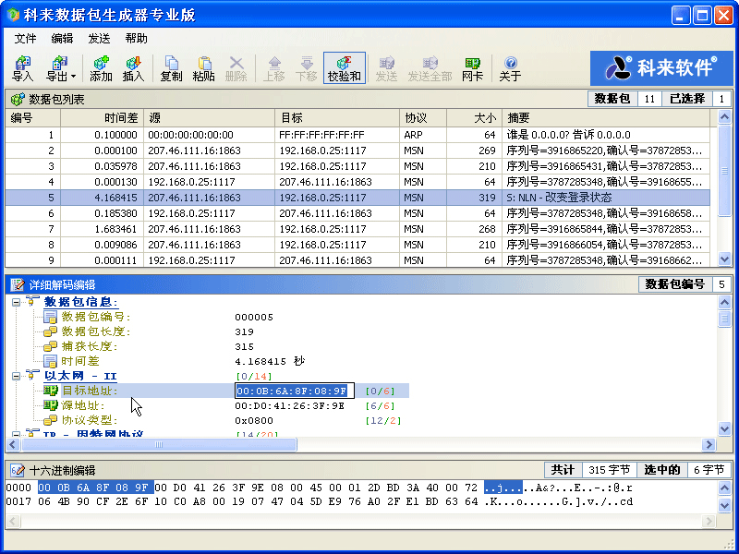Open the 文件 (File) menu
Screen dimensions: 739x554
point(25,38)
